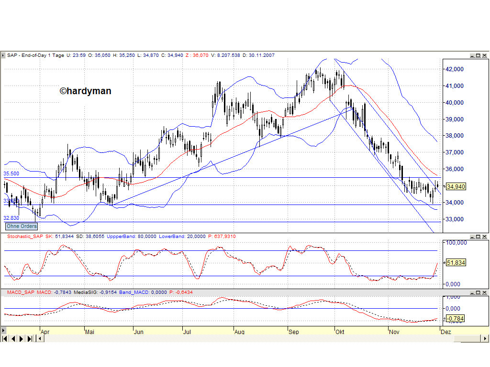This screenshot has width=490, height=367.
Task: Step back one bar with left arrow icon
Action: pos(13,339)
